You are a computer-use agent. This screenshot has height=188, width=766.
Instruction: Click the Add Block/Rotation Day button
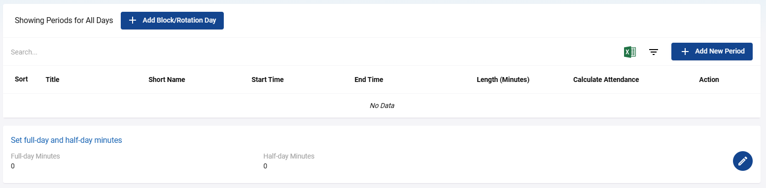pos(172,21)
